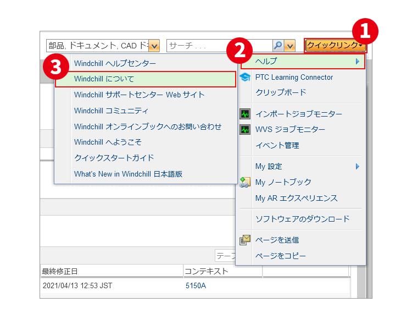This screenshot has height=330, width=412.
Task: Choose ページをコピー menu item
Action: (x=281, y=256)
